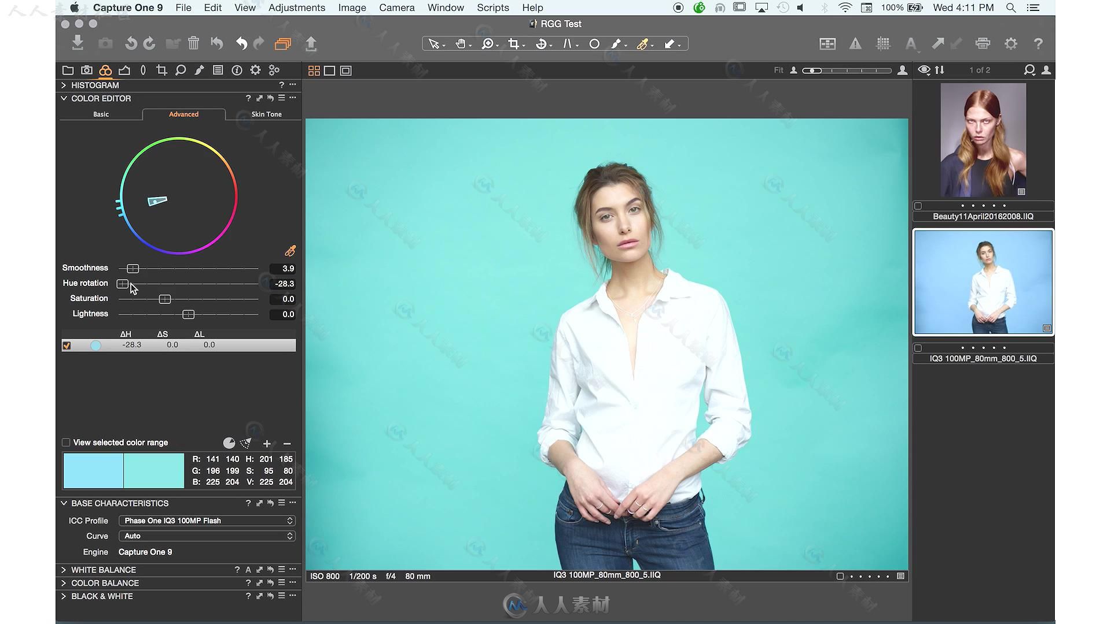Switch to multi-view grid viewer mode
Viewport: 1111px width, 624px height.
pos(314,70)
